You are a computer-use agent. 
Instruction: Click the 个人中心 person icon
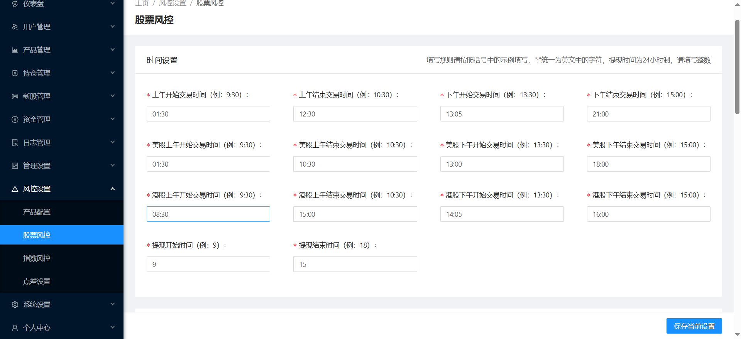click(15, 327)
